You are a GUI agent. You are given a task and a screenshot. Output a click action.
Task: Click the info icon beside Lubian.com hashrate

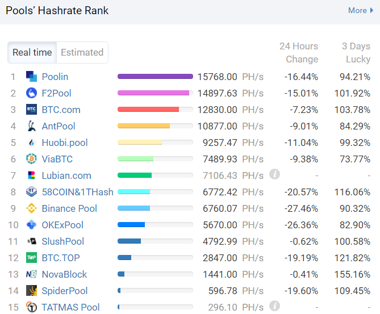(x=275, y=174)
